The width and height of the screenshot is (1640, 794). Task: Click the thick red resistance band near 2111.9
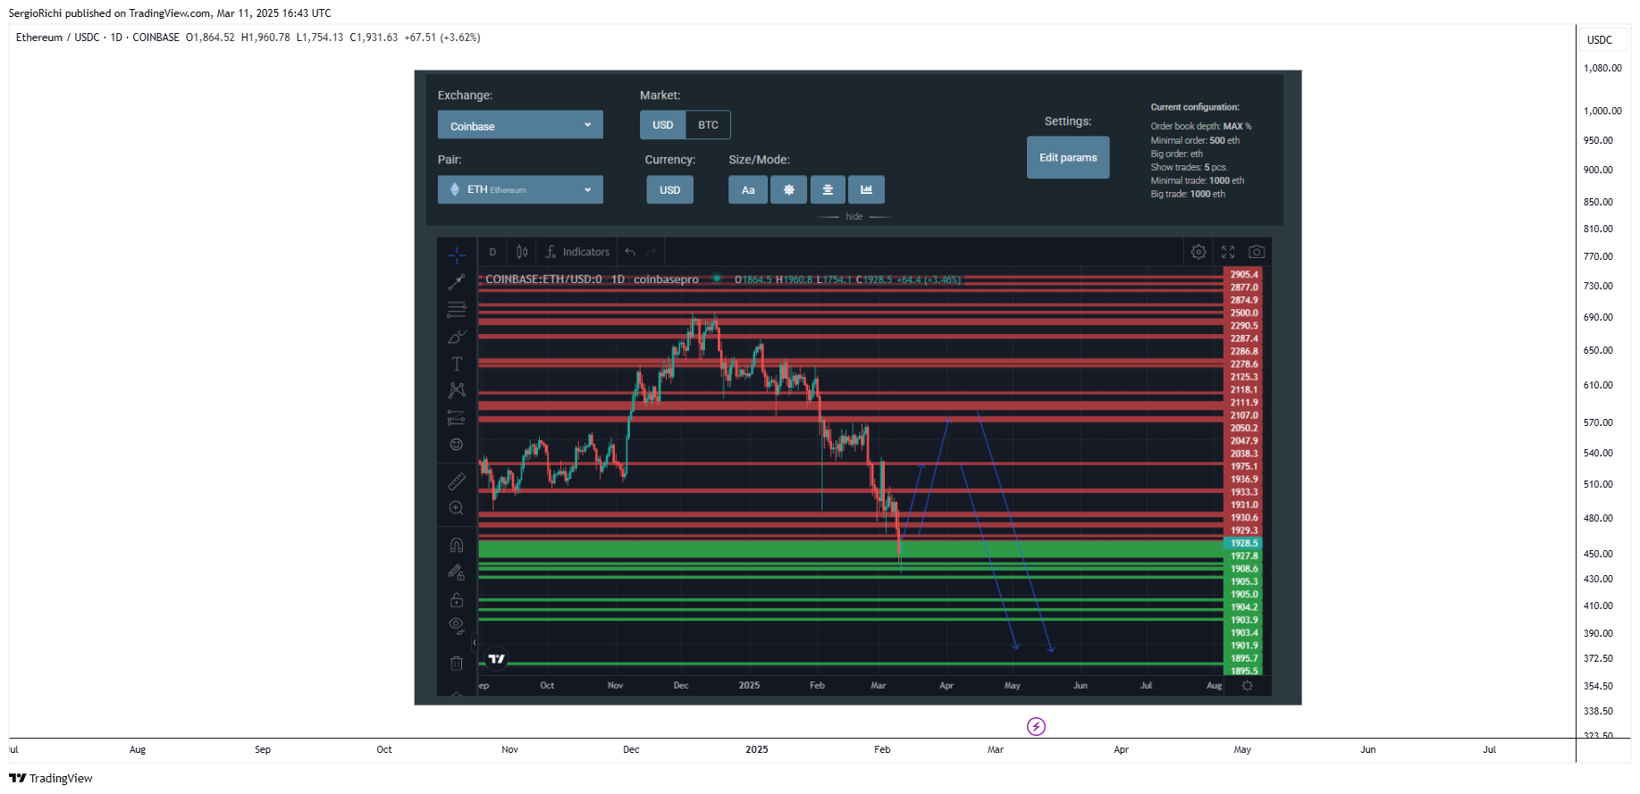pos(850,405)
